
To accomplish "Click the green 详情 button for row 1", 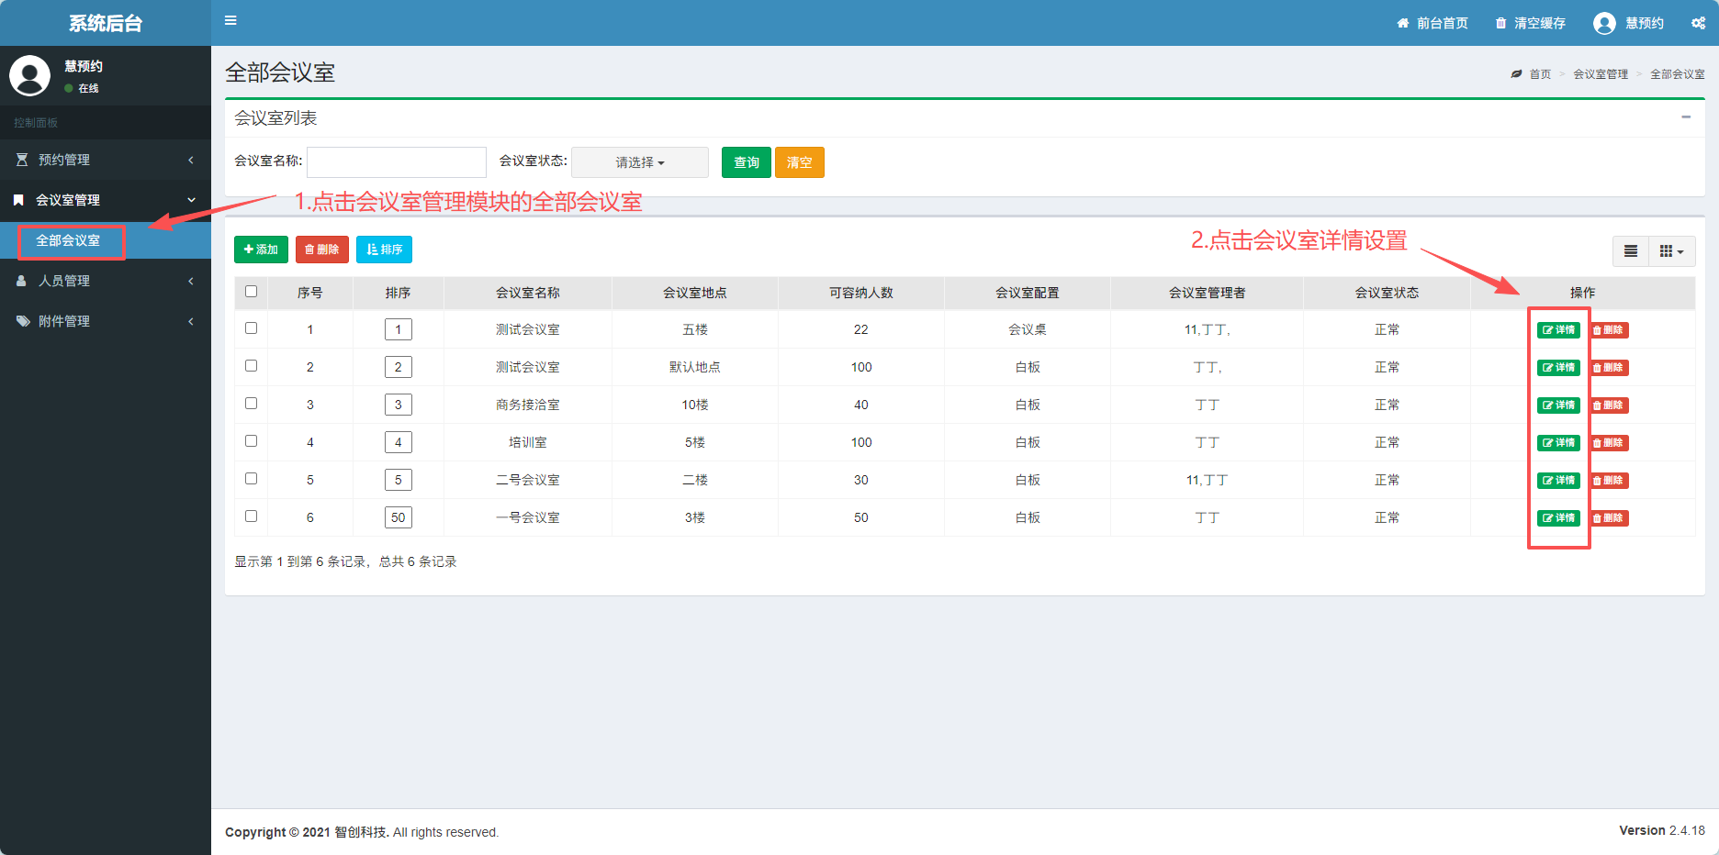I will point(1558,330).
